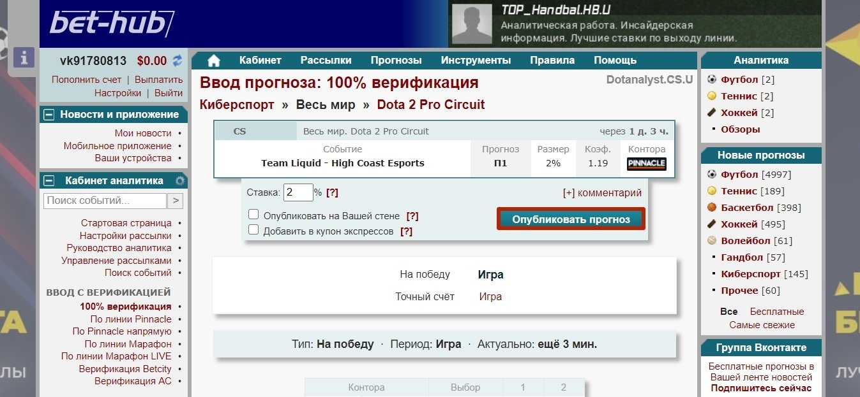Click the home icon in navigation bar
The width and height of the screenshot is (860, 397).
coord(214,61)
